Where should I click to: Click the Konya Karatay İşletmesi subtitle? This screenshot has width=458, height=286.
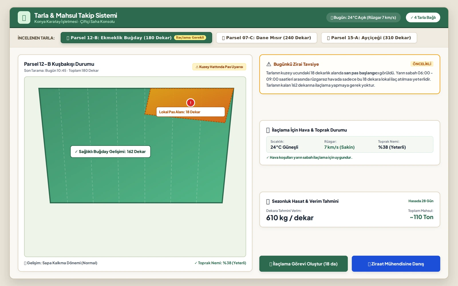(74, 21)
